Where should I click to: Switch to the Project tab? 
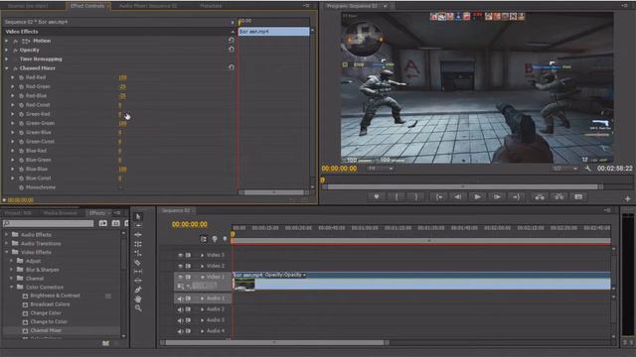point(19,213)
